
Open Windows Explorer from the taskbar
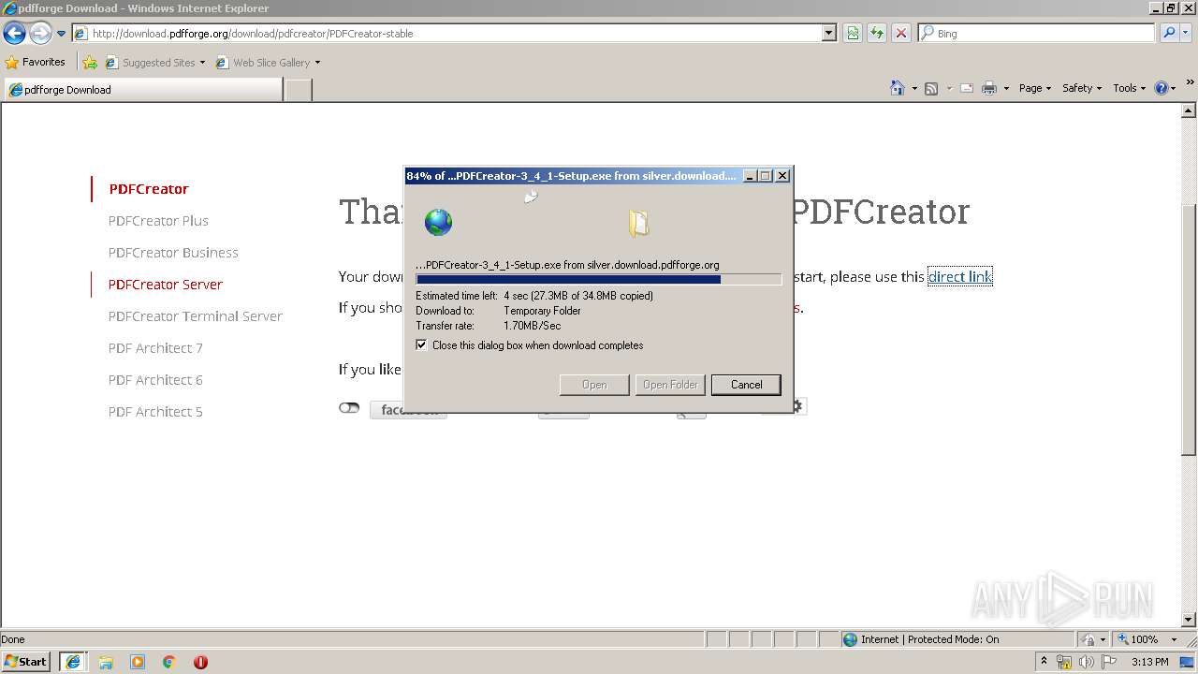(x=106, y=662)
